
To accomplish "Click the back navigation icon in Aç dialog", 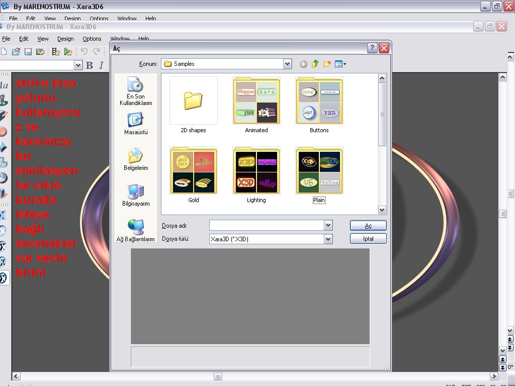I will tap(303, 64).
